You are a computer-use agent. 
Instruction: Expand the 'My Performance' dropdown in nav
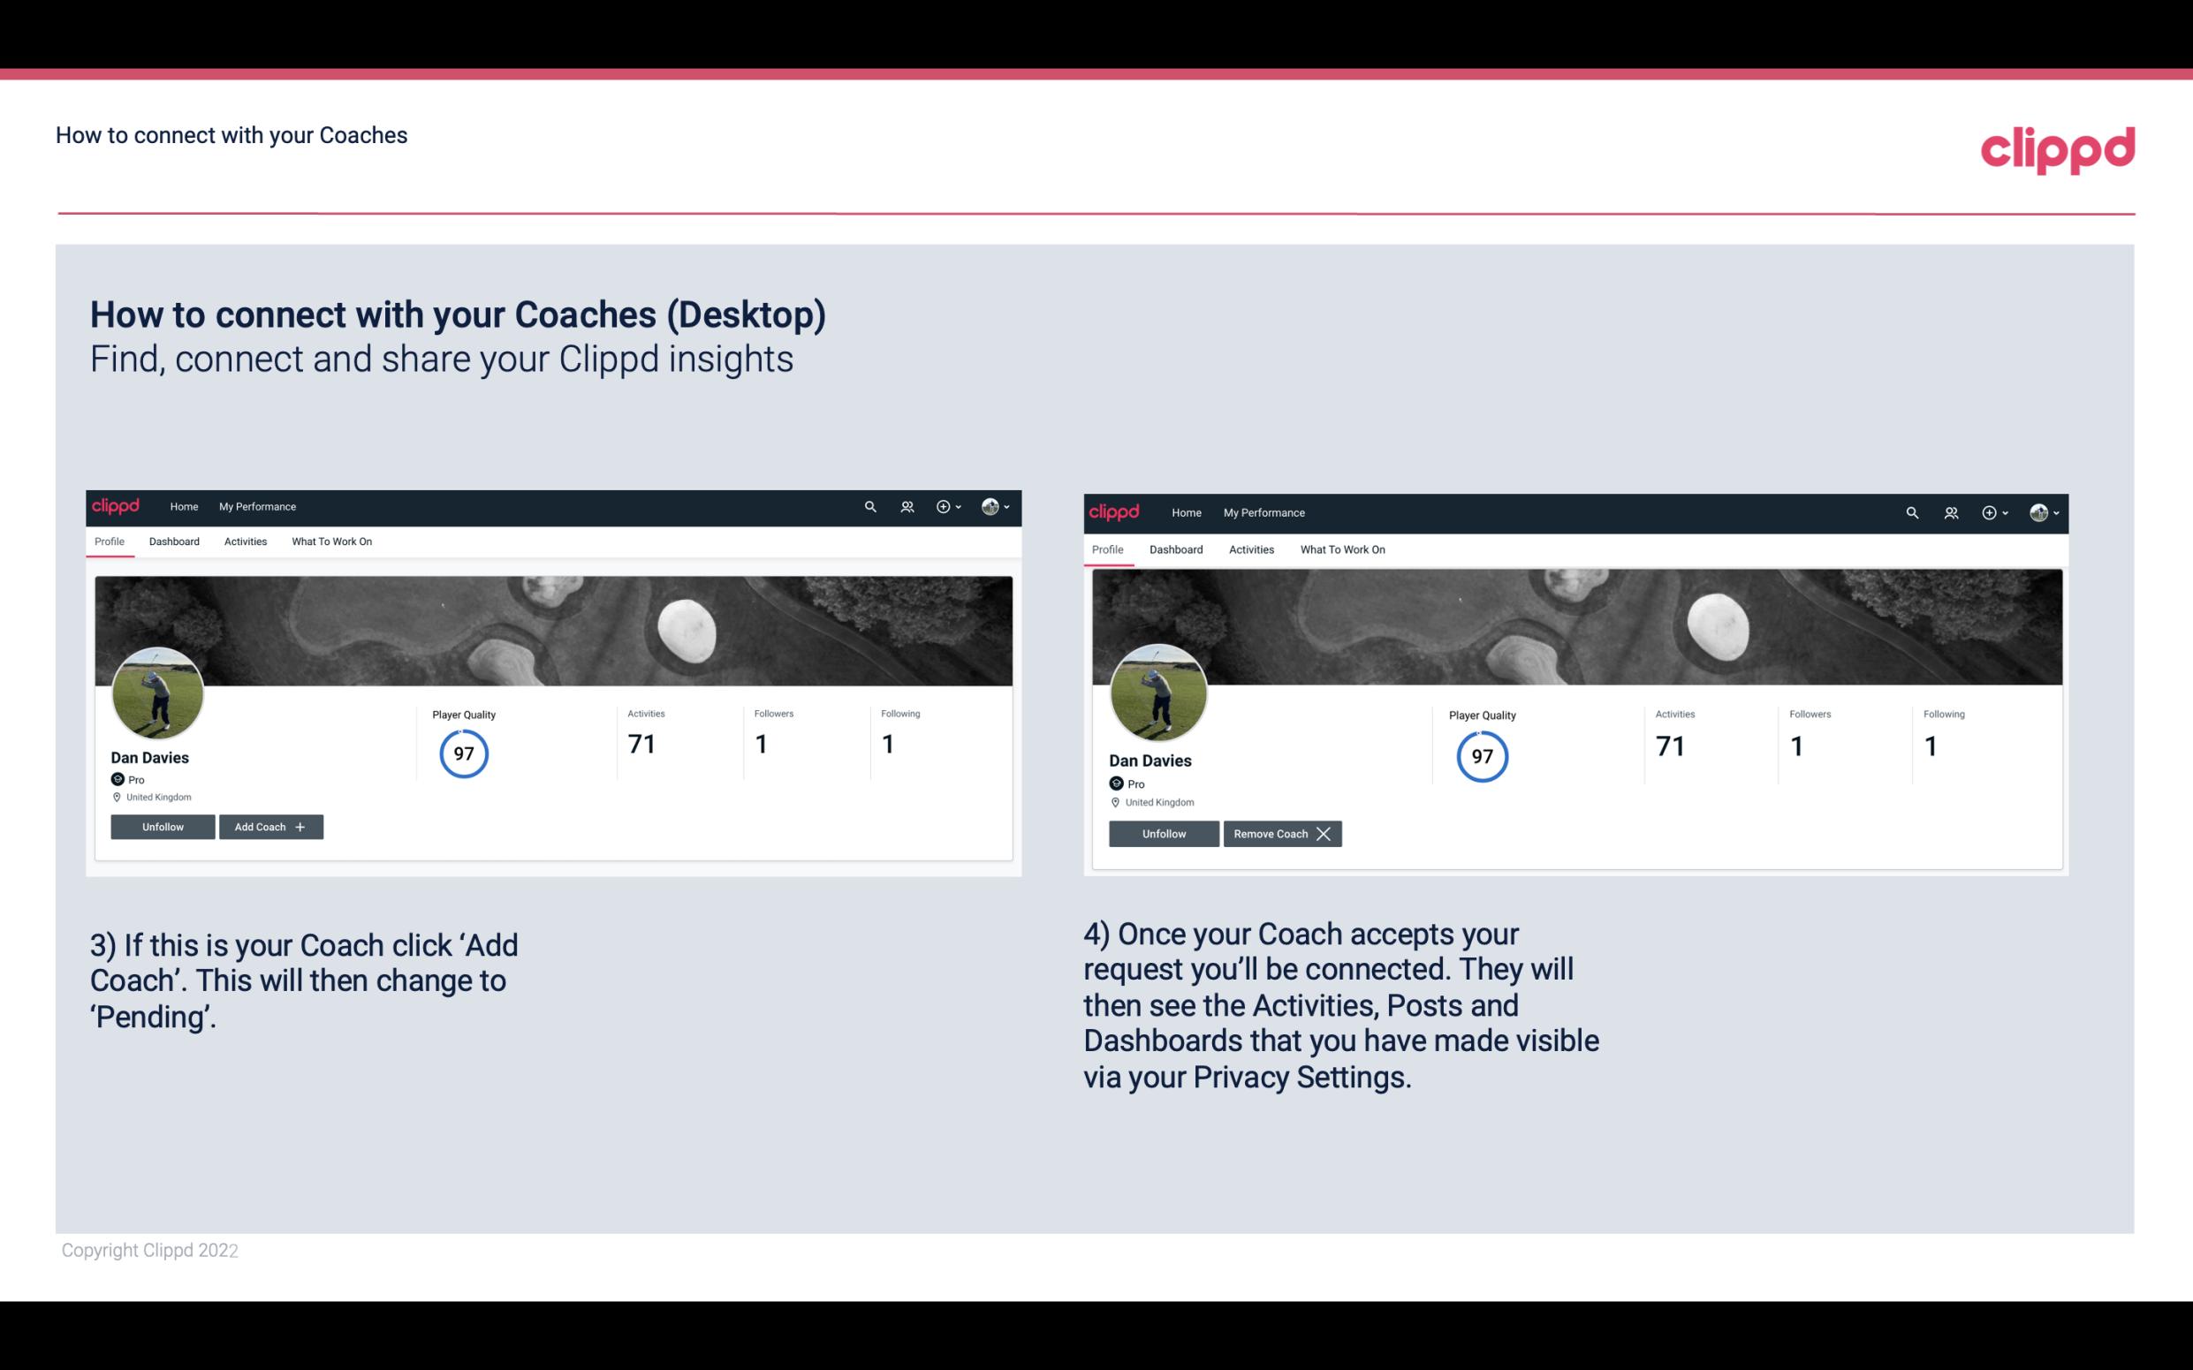(257, 505)
